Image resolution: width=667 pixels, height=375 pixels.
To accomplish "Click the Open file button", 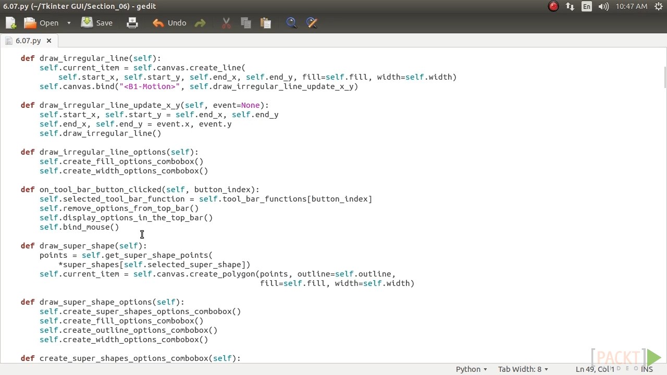I will 42,23.
